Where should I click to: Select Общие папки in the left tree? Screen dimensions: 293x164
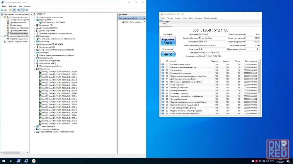click(x=16, y=25)
